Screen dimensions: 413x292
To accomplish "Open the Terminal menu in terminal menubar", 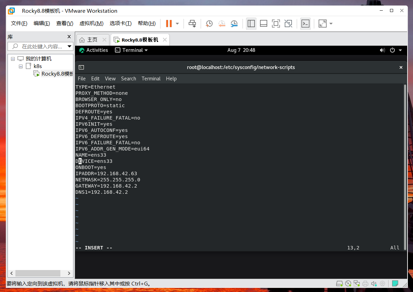I will (151, 79).
